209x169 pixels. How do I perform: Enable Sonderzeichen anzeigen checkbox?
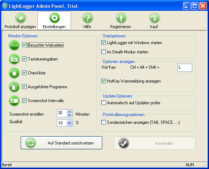[103, 122]
